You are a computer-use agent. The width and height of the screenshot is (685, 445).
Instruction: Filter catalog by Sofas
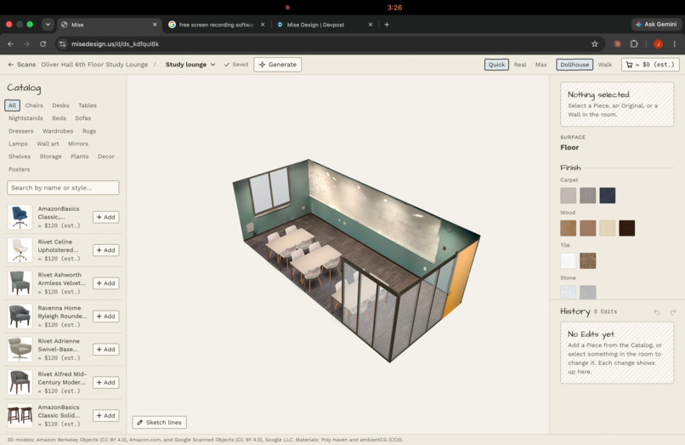[83, 118]
